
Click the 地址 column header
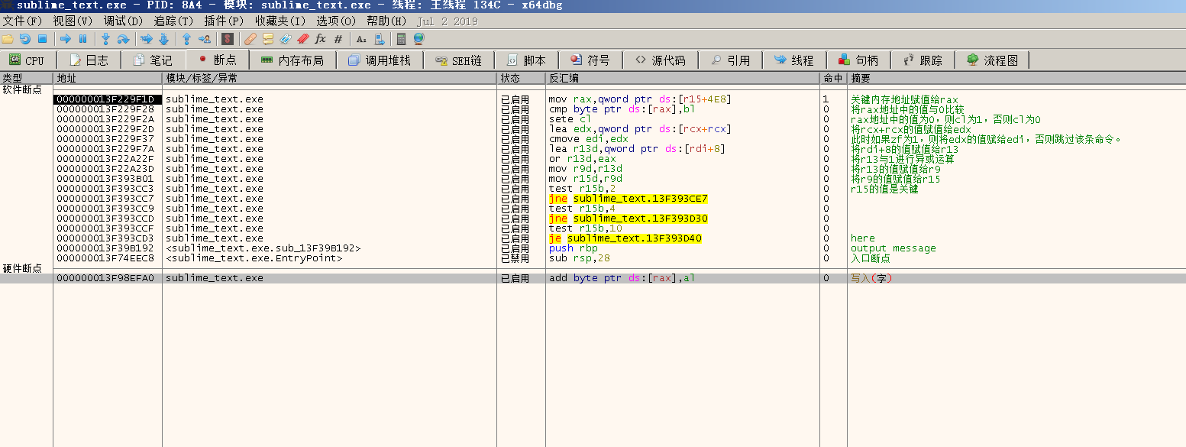point(108,79)
